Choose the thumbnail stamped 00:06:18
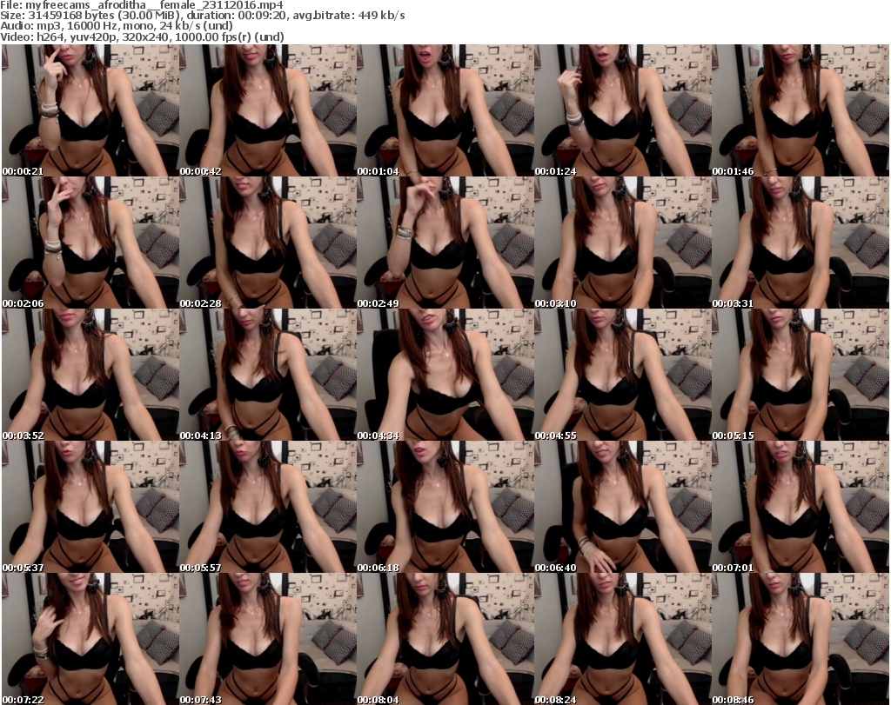 pyautogui.click(x=445, y=507)
